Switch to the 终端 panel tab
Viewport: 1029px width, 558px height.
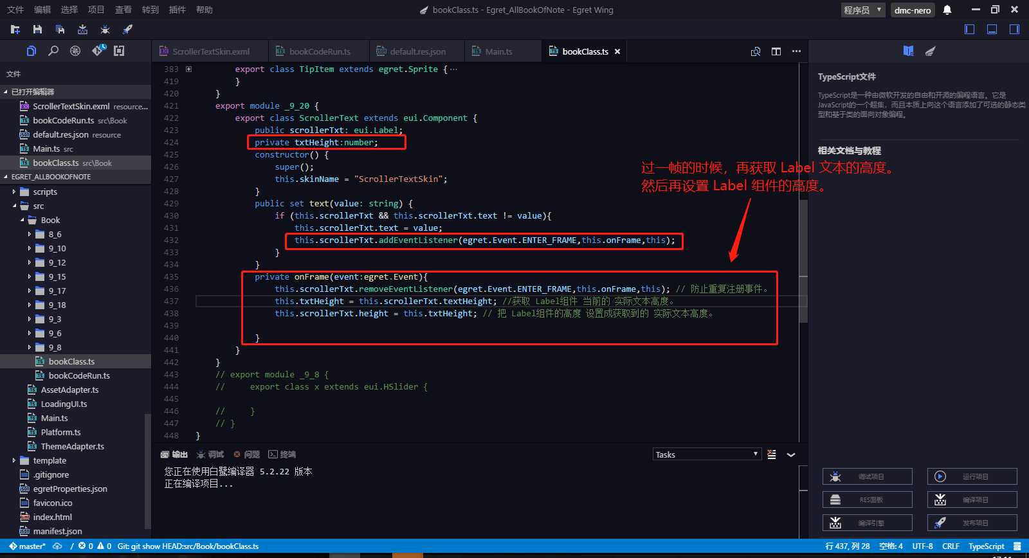coord(282,455)
